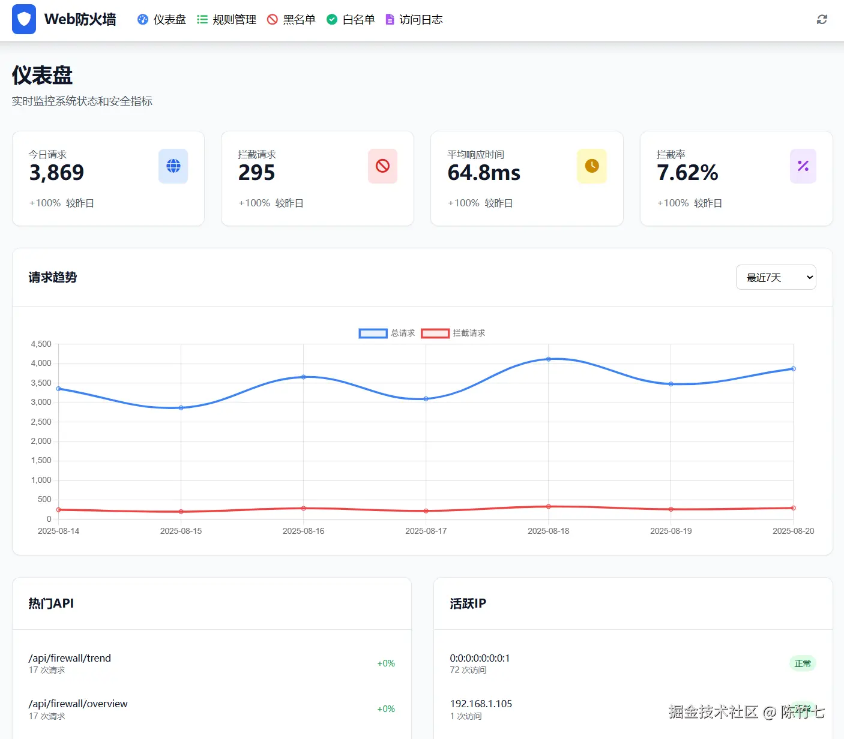Select the /api/firewall/overview API row
Image resolution: width=844 pixels, height=739 pixels.
pos(212,709)
